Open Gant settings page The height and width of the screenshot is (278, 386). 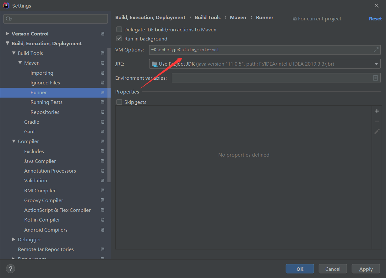(30, 131)
